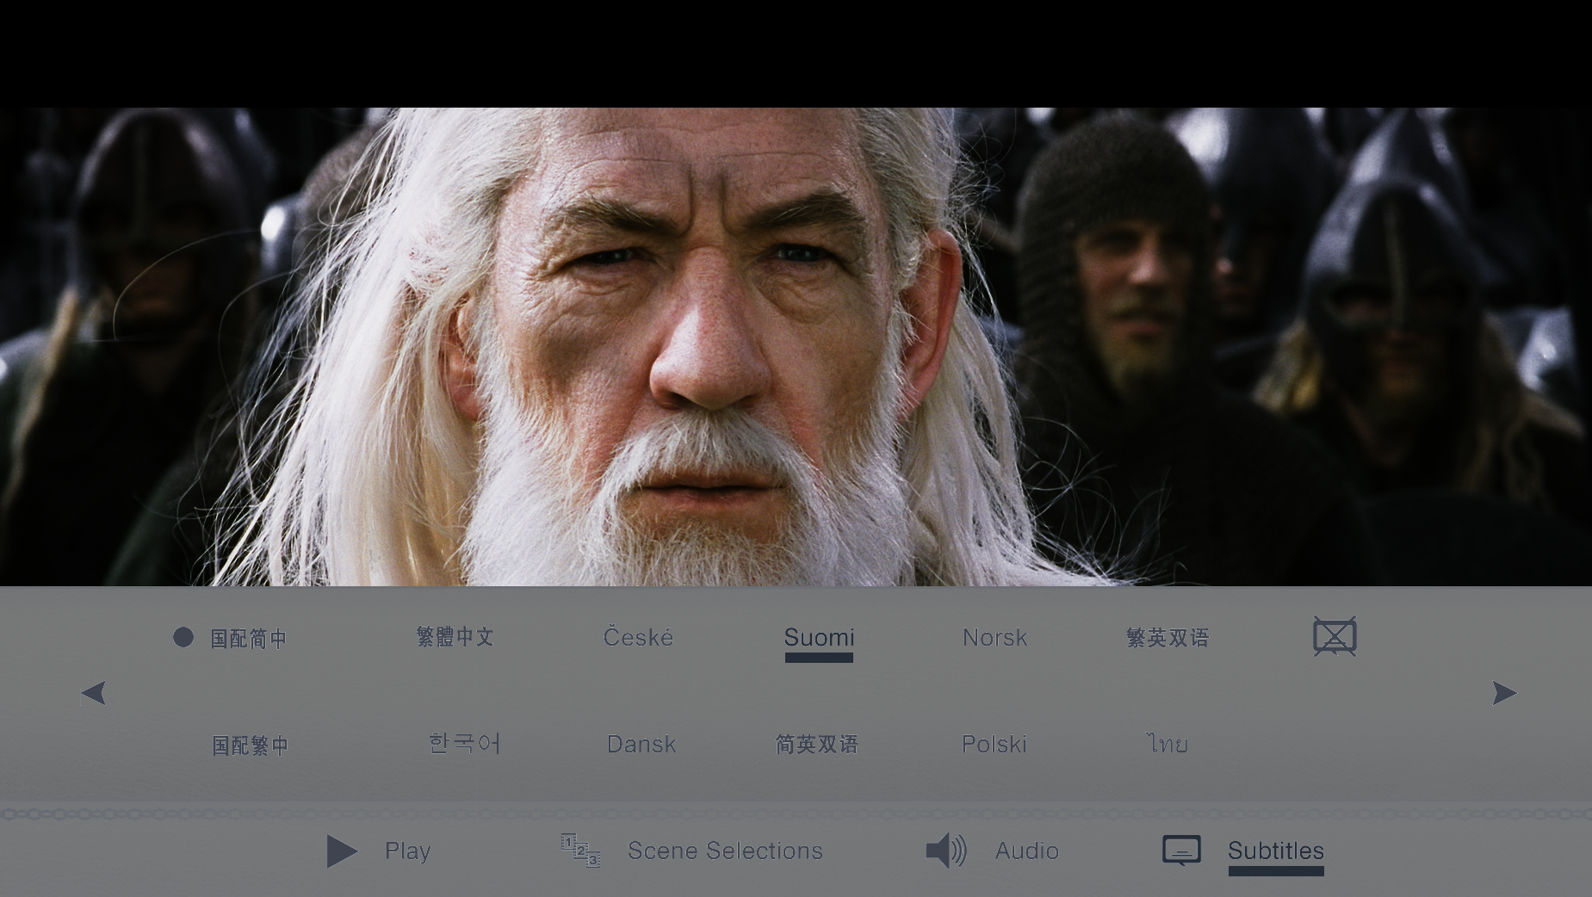
Task: Go to next subtitle page with right arrow
Action: (1503, 693)
